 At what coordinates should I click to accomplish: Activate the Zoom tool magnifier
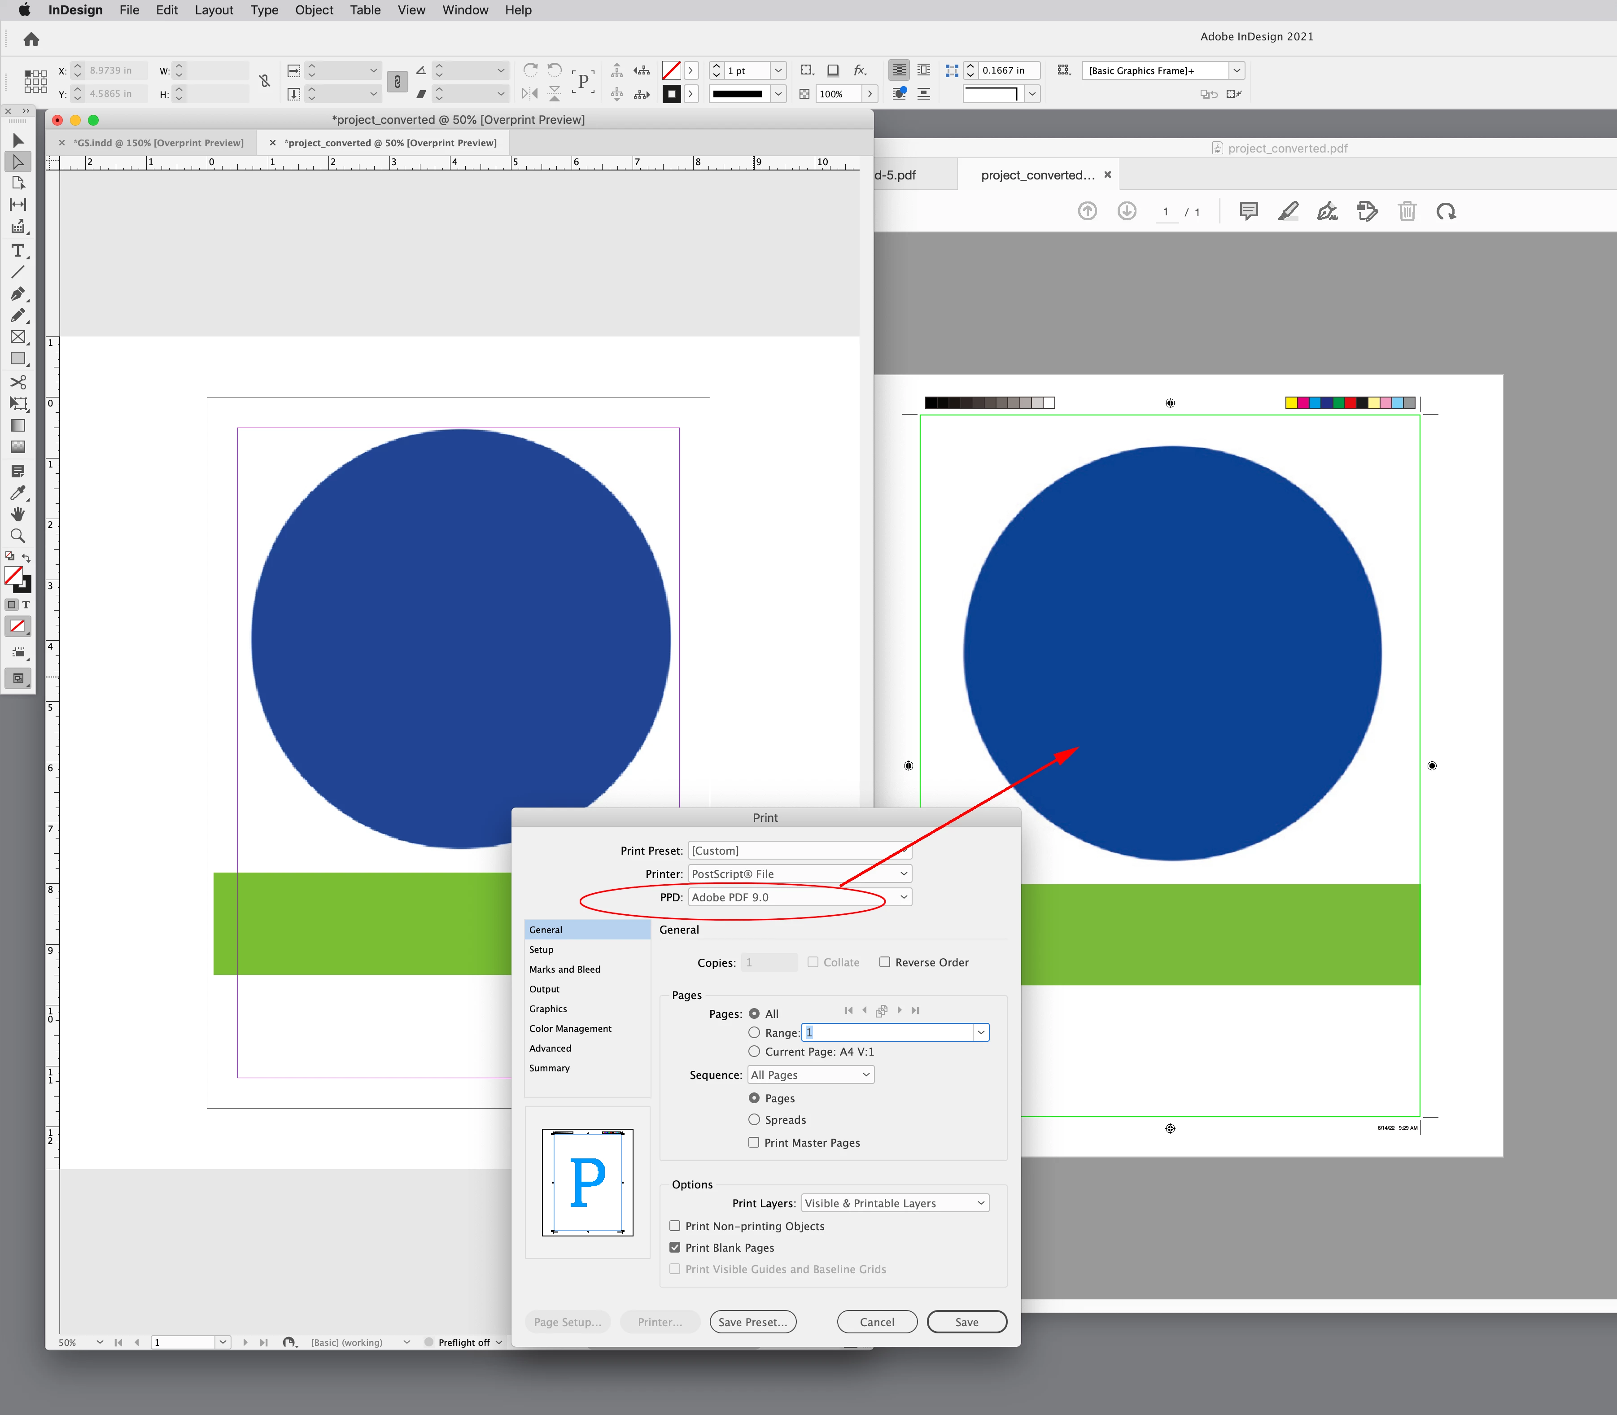[x=17, y=535]
